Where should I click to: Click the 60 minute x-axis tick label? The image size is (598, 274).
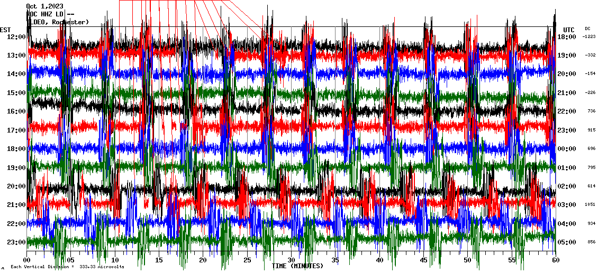coord(555,260)
